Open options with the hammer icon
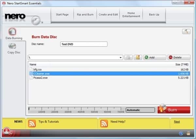The image size is (196, 139). pos(186,31)
